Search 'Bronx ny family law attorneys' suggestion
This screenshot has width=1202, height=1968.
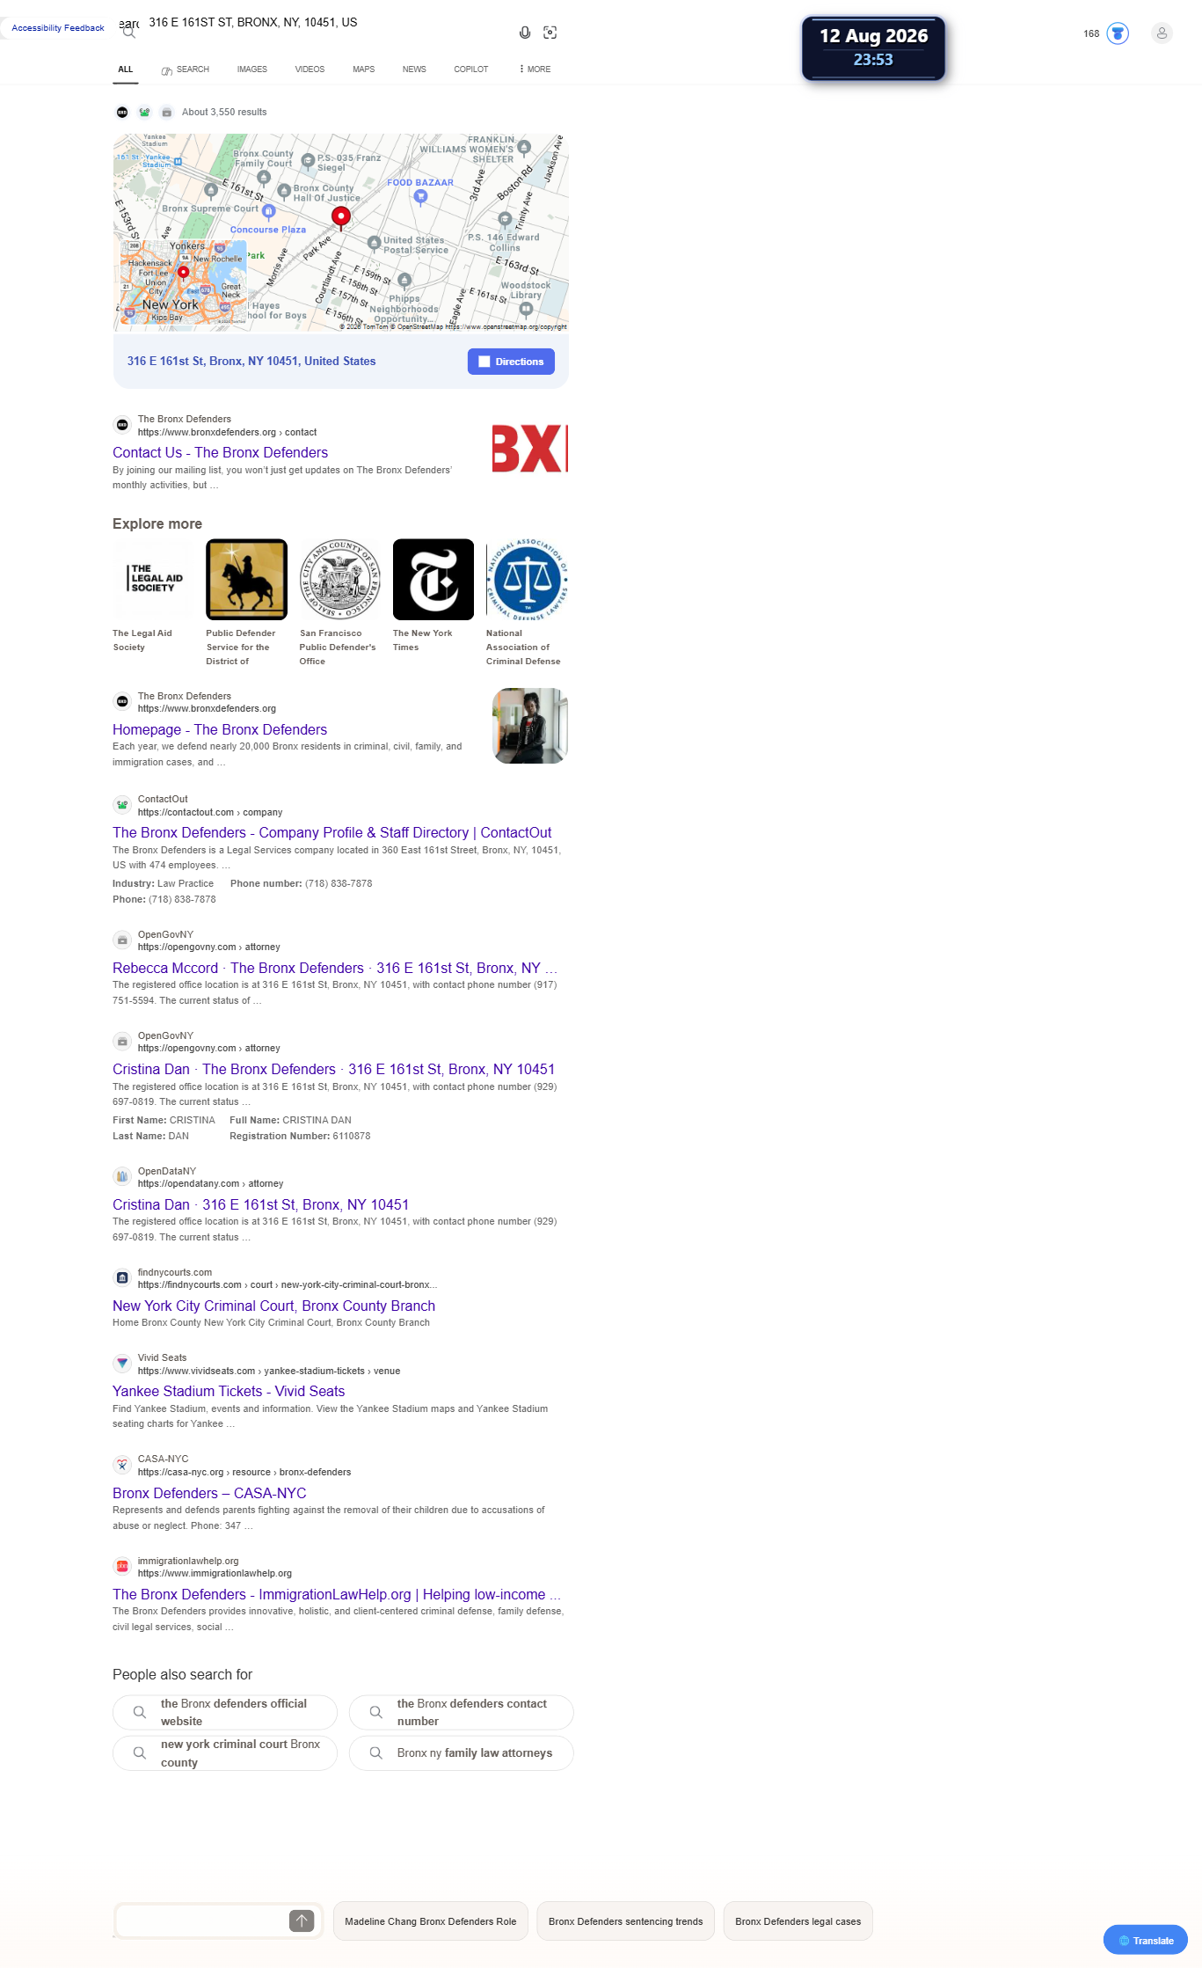click(x=462, y=1752)
